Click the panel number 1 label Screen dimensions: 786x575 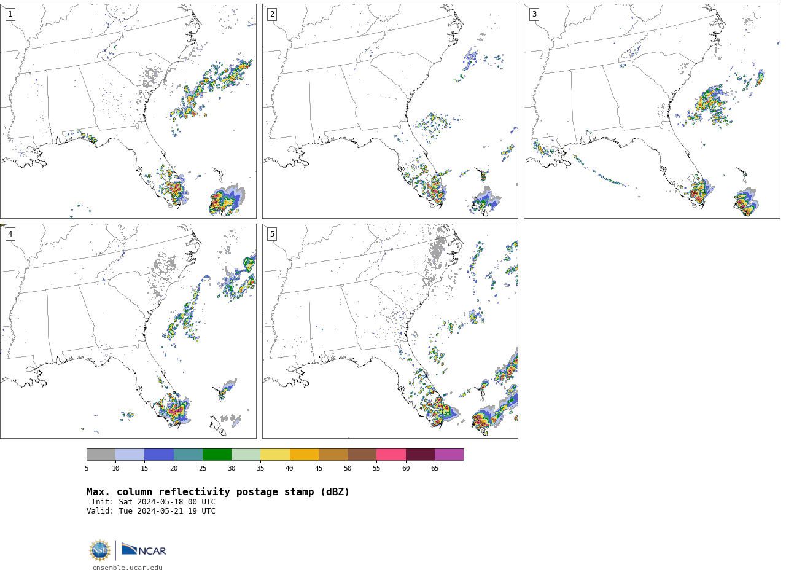(10, 14)
